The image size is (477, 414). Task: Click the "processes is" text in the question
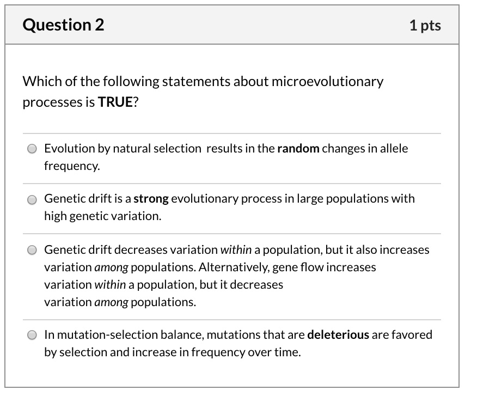tap(59, 102)
